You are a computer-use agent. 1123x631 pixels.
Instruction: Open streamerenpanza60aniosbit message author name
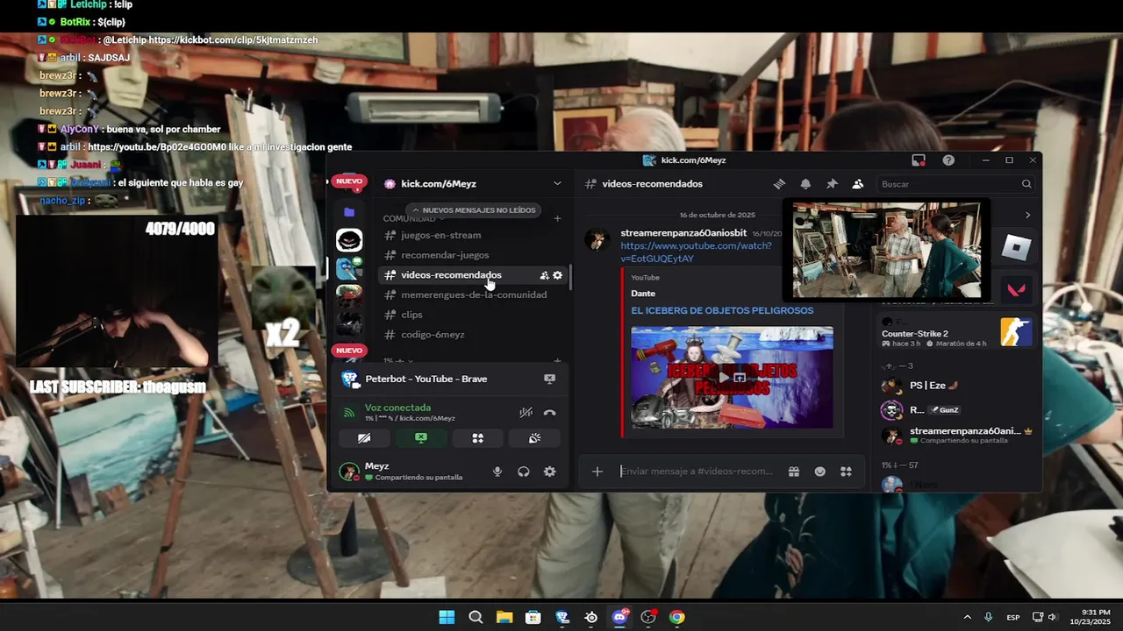(683, 233)
